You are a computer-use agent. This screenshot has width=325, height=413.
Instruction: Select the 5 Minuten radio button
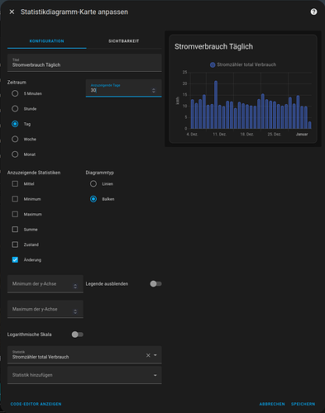point(15,93)
